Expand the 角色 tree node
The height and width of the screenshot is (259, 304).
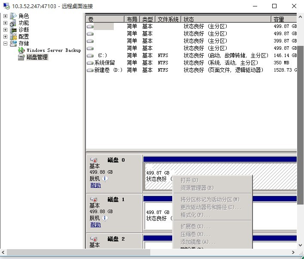point(6,16)
